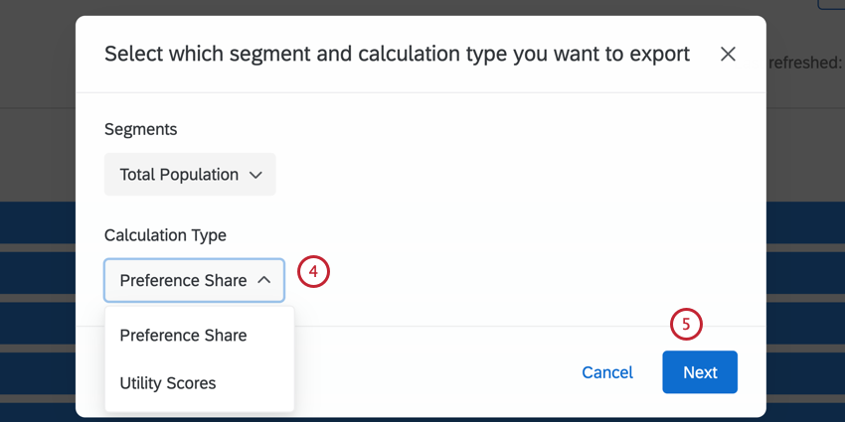This screenshot has height=422, width=845.
Task: Click the empty dialog area right of Total Population
Action: pyautogui.click(x=497, y=175)
